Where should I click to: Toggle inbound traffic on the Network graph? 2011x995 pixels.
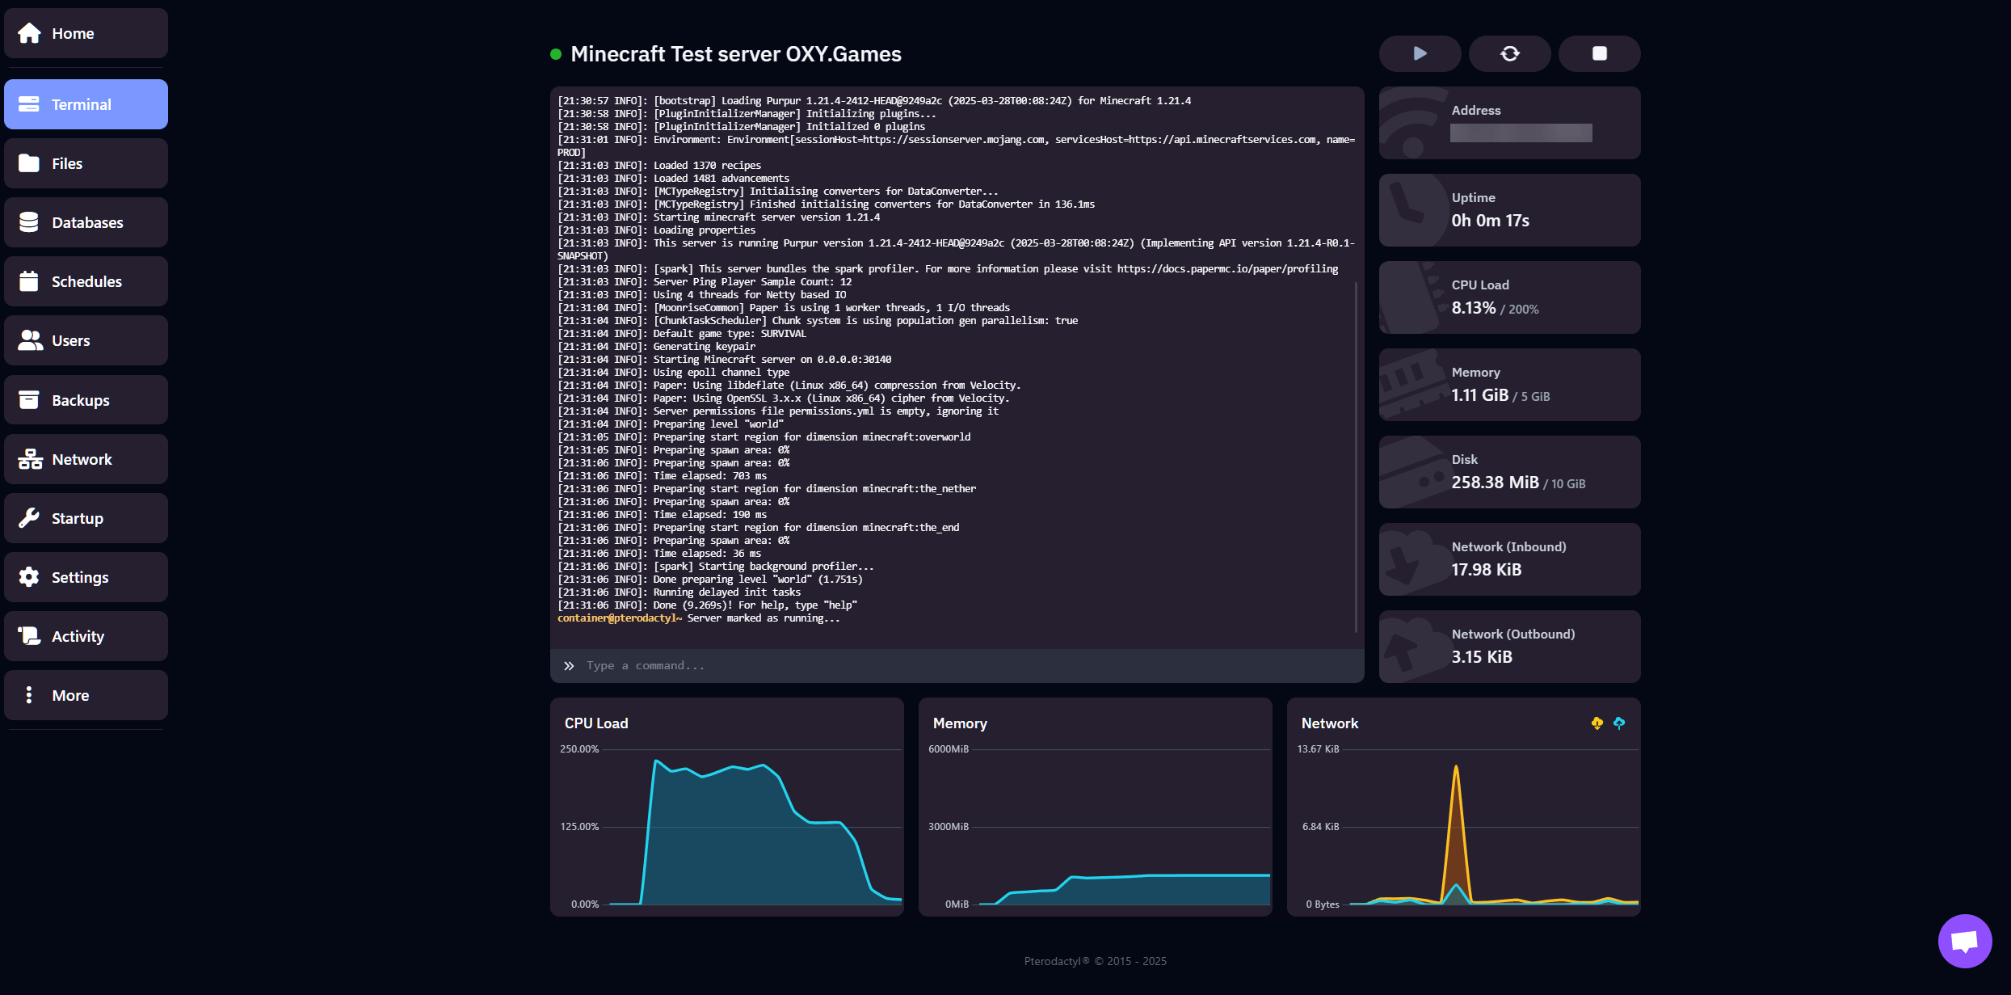[1597, 723]
